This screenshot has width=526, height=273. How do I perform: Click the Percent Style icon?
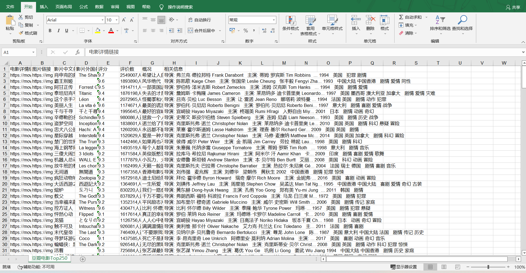[x=246, y=31]
